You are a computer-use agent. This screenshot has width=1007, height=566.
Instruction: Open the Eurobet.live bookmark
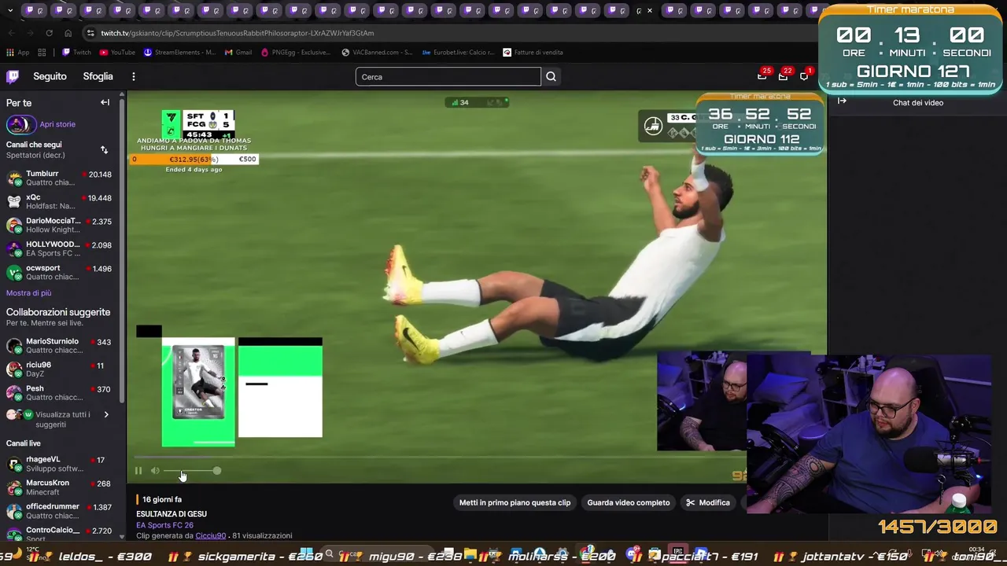[458, 53]
